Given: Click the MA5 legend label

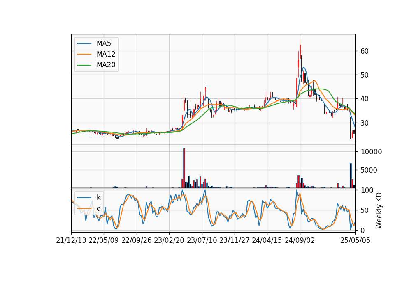Looking at the screenshot, I should (x=104, y=43).
